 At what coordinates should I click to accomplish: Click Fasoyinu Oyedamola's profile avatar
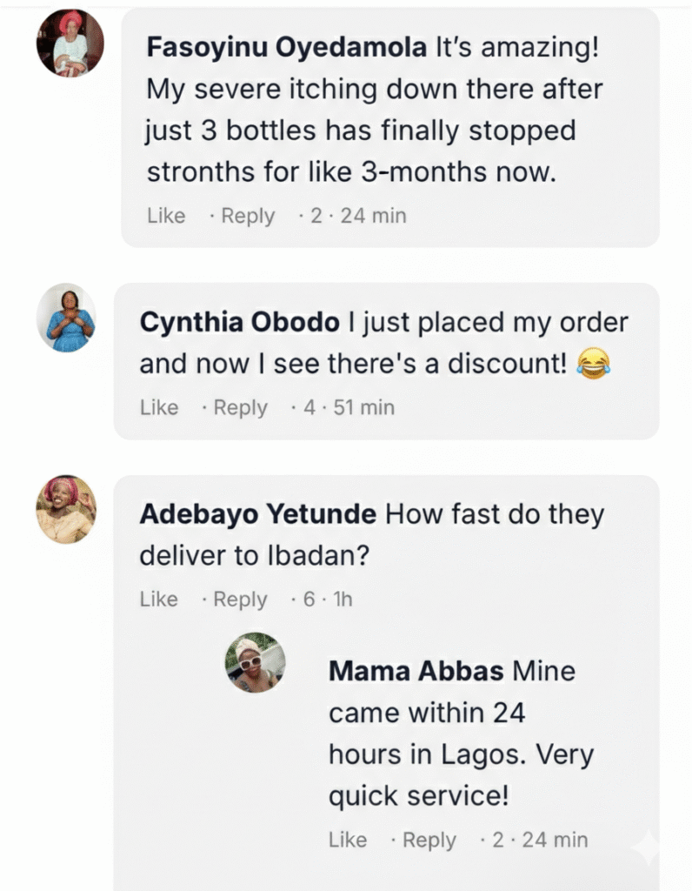pyautogui.click(x=70, y=43)
